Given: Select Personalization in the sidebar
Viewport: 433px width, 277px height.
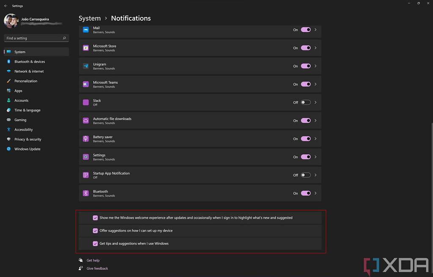Looking at the screenshot, I should click(x=26, y=81).
